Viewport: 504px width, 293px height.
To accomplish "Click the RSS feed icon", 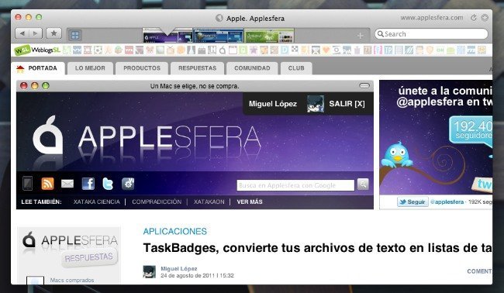I will [x=47, y=184].
